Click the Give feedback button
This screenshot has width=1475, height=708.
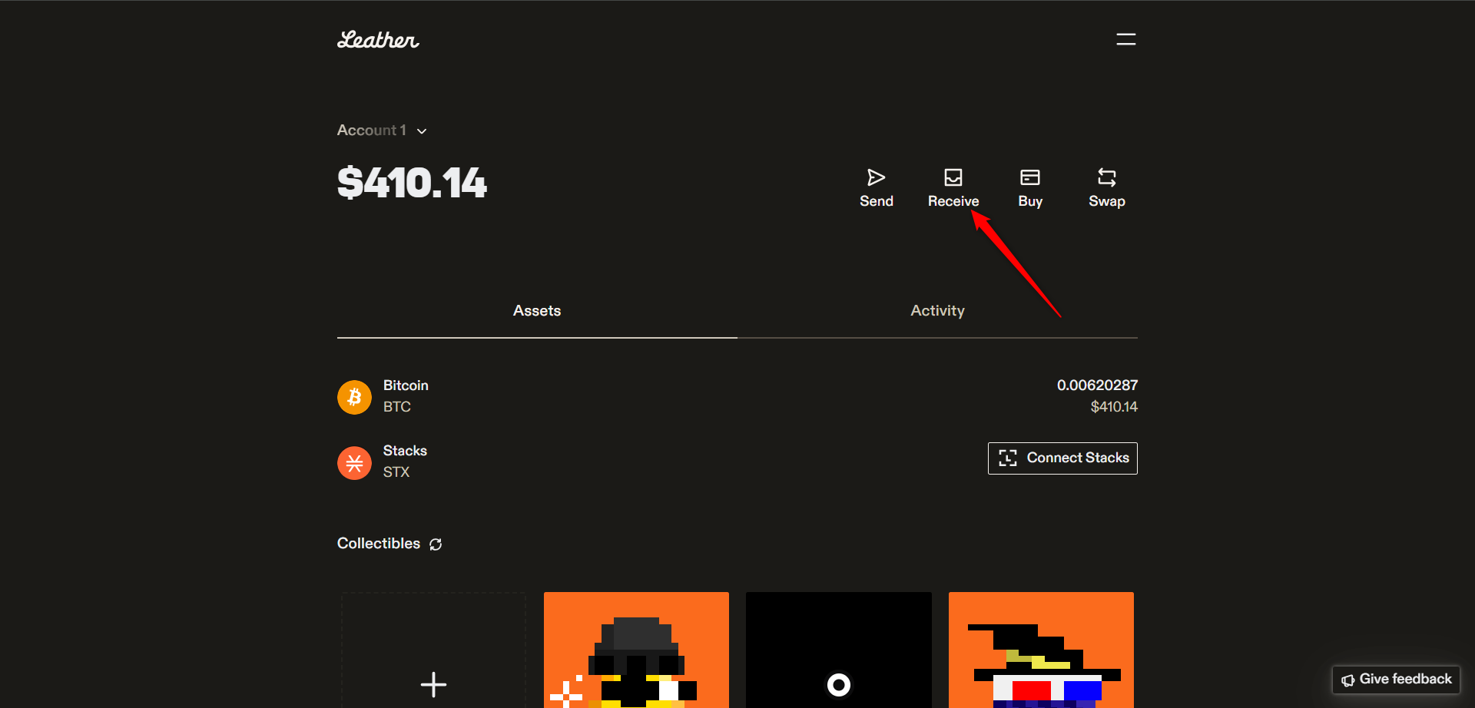click(1396, 680)
